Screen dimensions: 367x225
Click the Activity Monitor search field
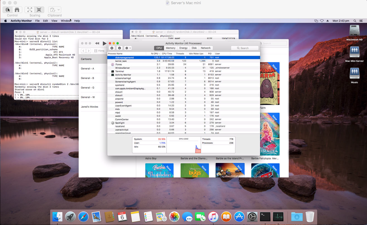click(x=245, y=48)
